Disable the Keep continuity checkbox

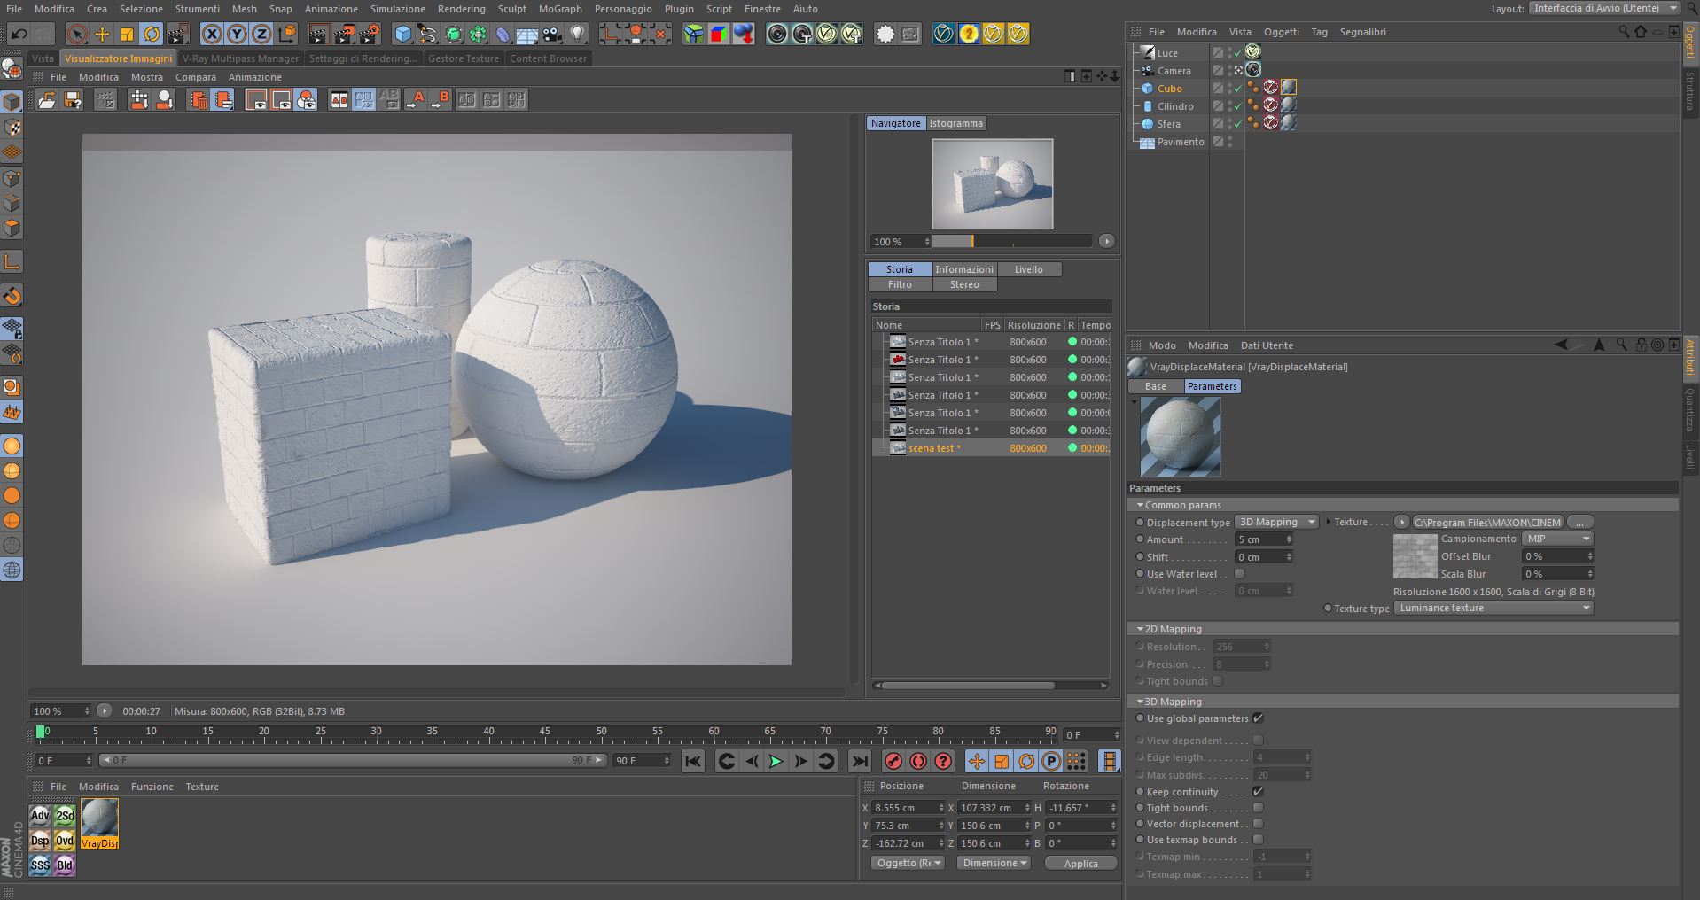[1258, 792]
